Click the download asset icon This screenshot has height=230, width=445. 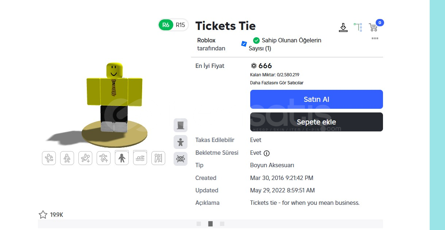click(x=343, y=28)
